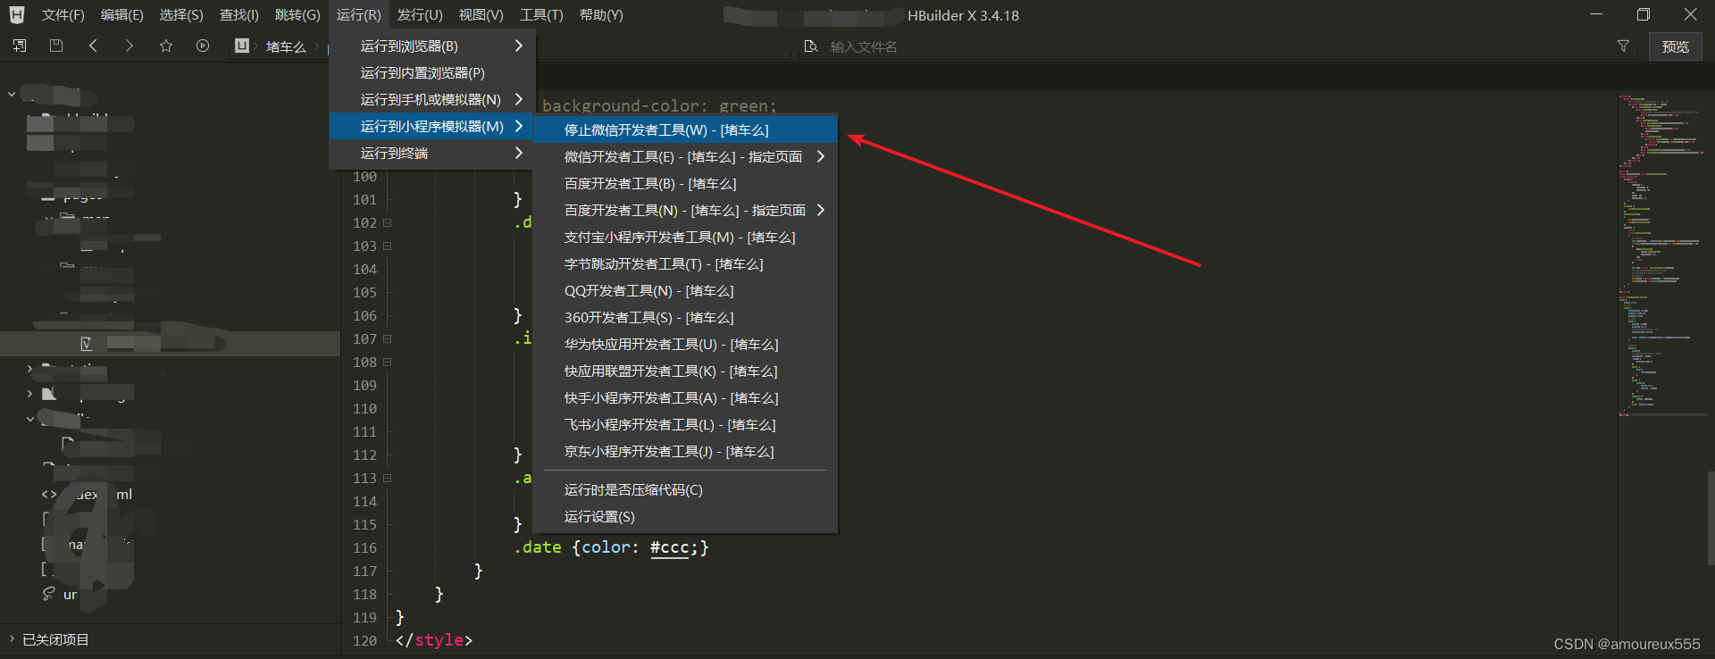
Task: Click the uni.scss style file icon
Action: 49,594
